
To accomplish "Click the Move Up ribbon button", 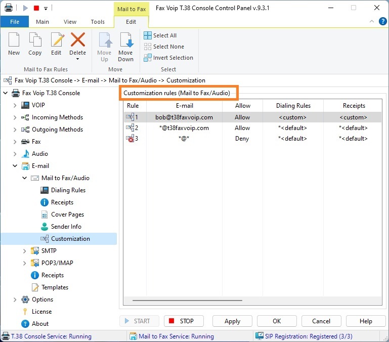I will [x=104, y=47].
